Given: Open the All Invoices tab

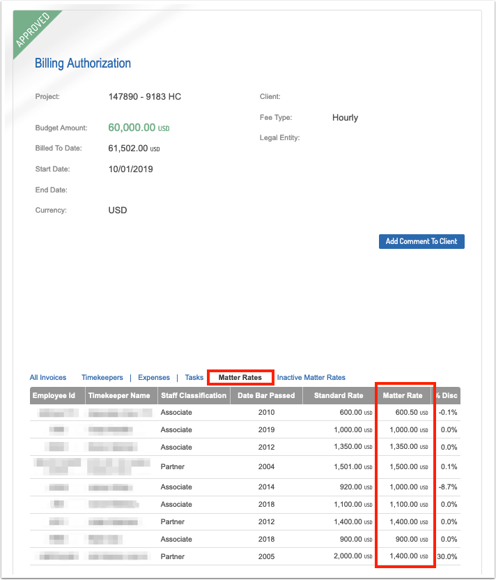Looking at the screenshot, I should pyautogui.click(x=48, y=377).
